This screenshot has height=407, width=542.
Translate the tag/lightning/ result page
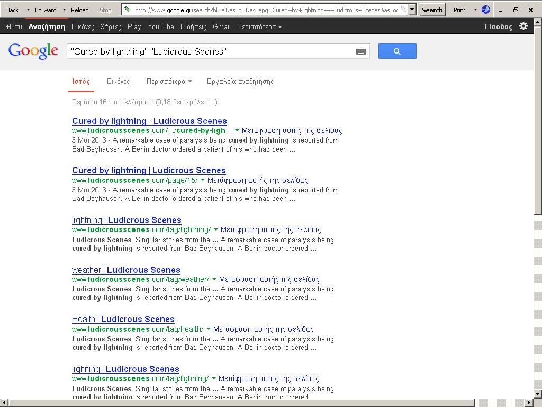pos(271,229)
